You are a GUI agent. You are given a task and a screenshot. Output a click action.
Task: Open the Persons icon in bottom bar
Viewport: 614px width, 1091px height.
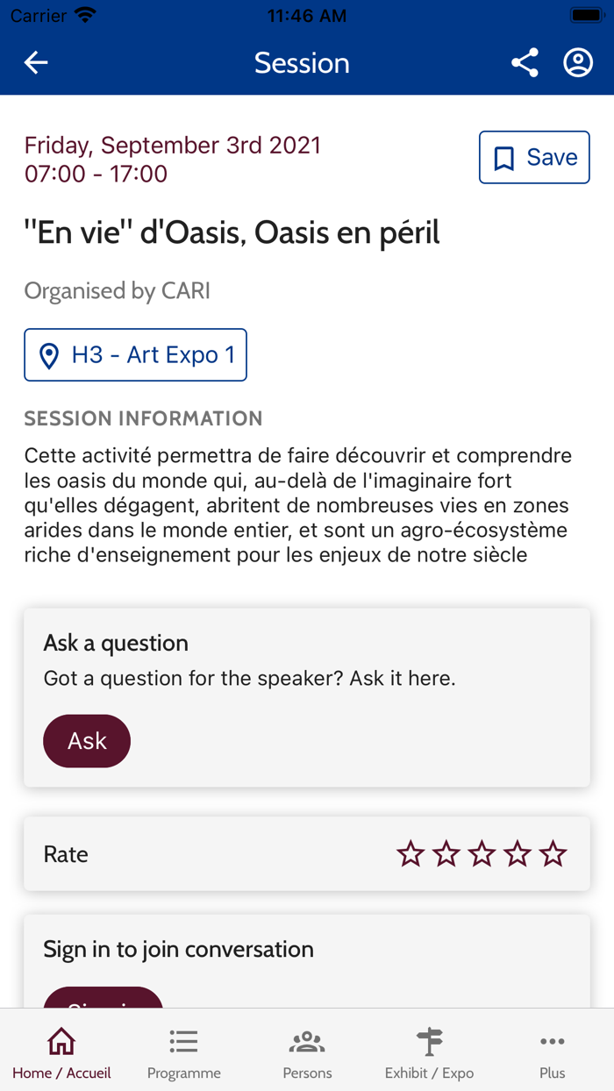pos(306,1040)
